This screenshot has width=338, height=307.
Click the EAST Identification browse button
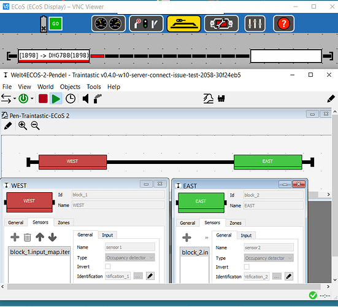(277, 276)
